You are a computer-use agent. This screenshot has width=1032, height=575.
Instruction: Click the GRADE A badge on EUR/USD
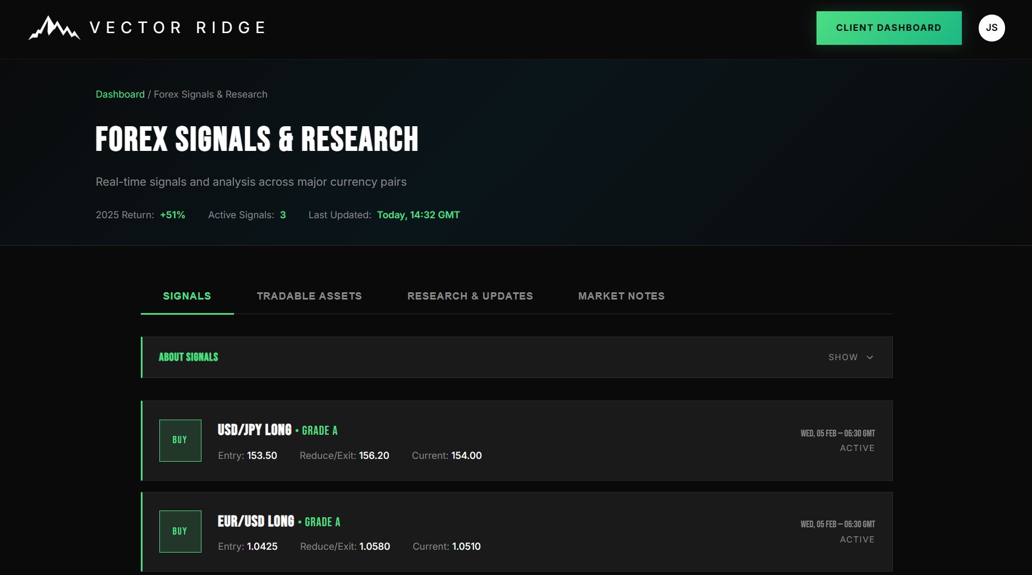322,521
